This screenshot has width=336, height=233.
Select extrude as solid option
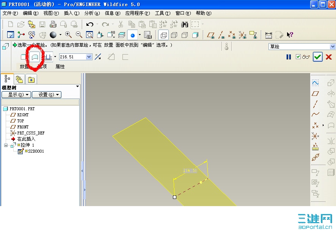pos(24,57)
